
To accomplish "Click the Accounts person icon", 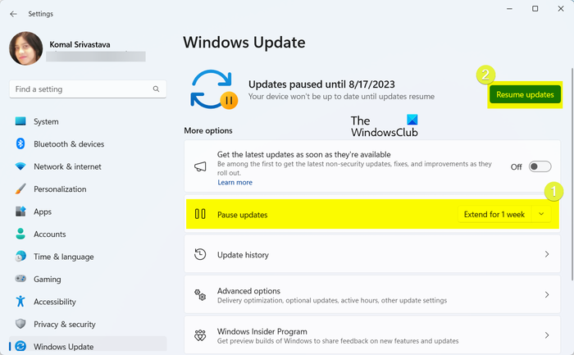I will [x=20, y=234].
